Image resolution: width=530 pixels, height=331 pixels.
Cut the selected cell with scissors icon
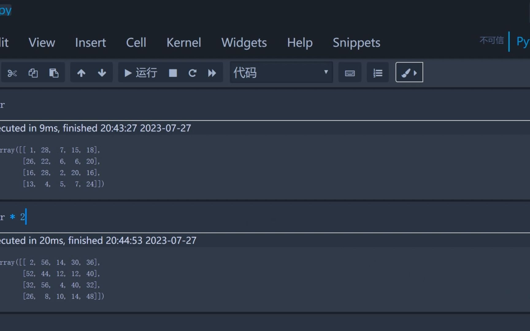coord(12,73)
